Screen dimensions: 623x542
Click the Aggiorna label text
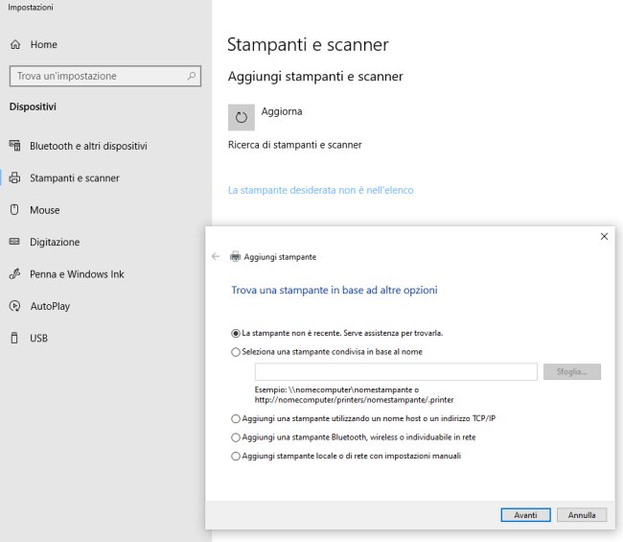(282, 111)
